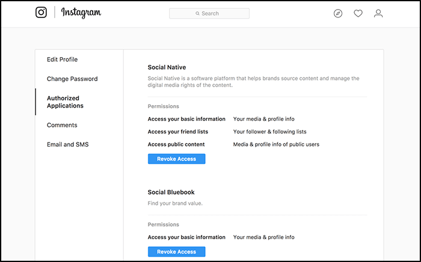Select Edit Profile in the sidebar
Screen dimensions: 421x262
(63, 59)
